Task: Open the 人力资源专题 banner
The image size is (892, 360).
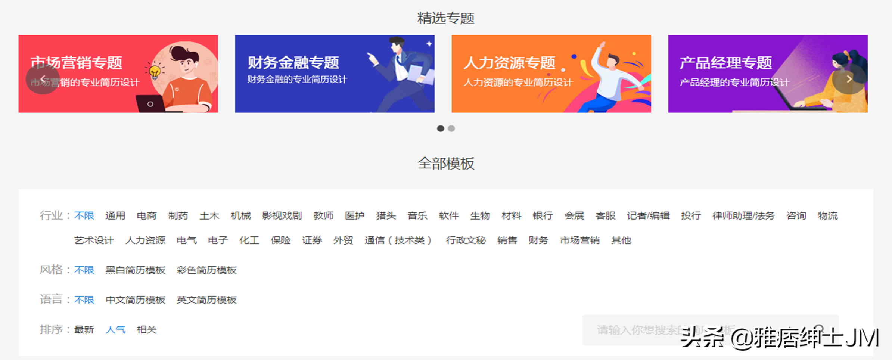Action: pyautogui.click(x=551, y=74)
